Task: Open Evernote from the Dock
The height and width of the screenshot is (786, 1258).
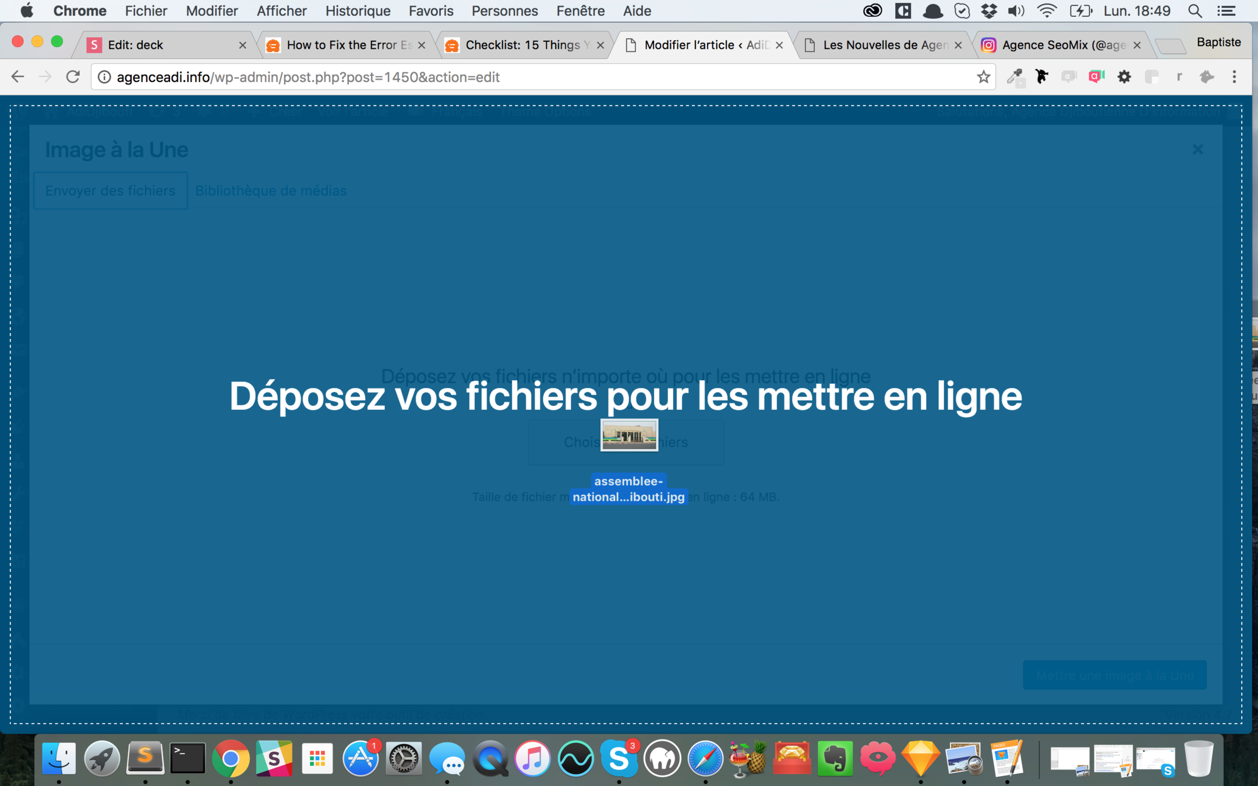Action: click(x=835, y=759)
